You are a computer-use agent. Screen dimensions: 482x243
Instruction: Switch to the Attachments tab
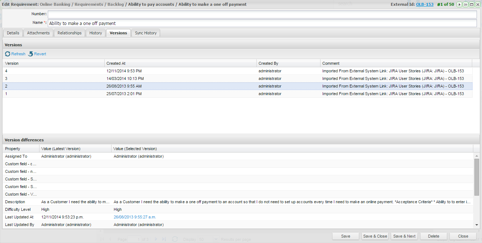click(x=38, y=33)
